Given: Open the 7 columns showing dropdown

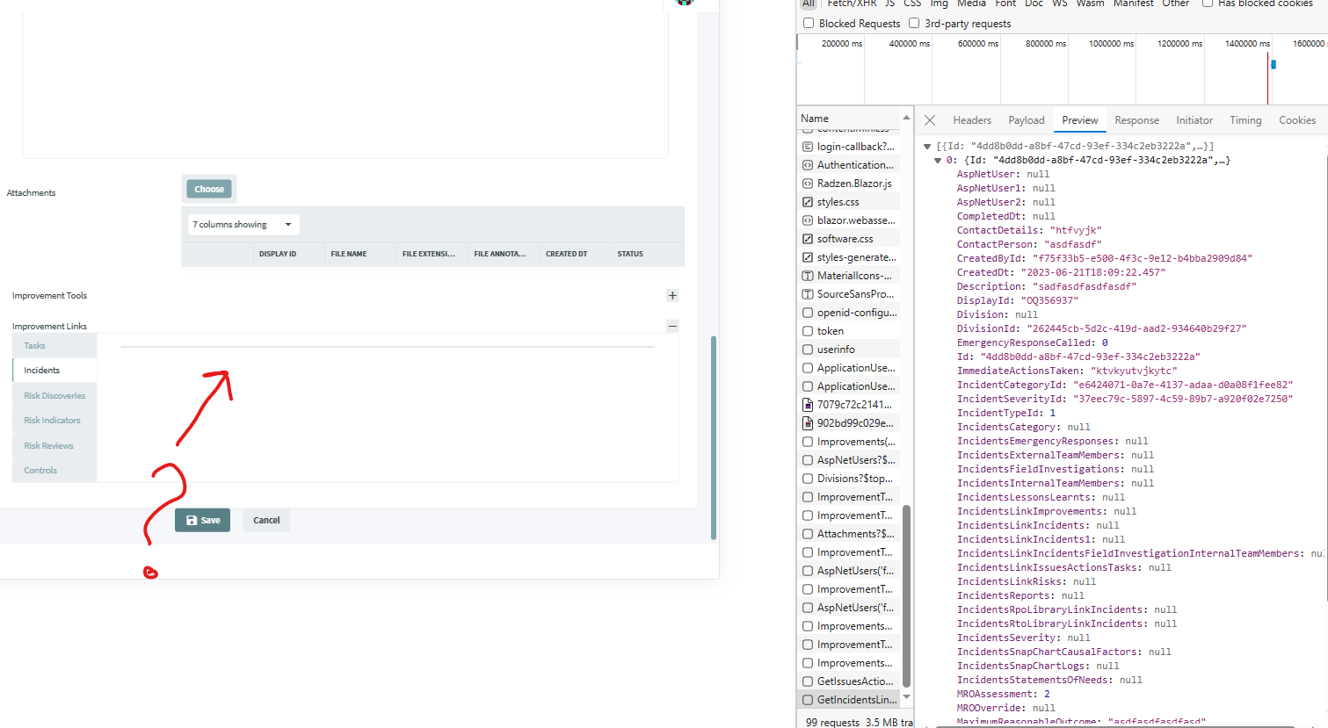Looking at the screenshot, I should click(243, 225).
